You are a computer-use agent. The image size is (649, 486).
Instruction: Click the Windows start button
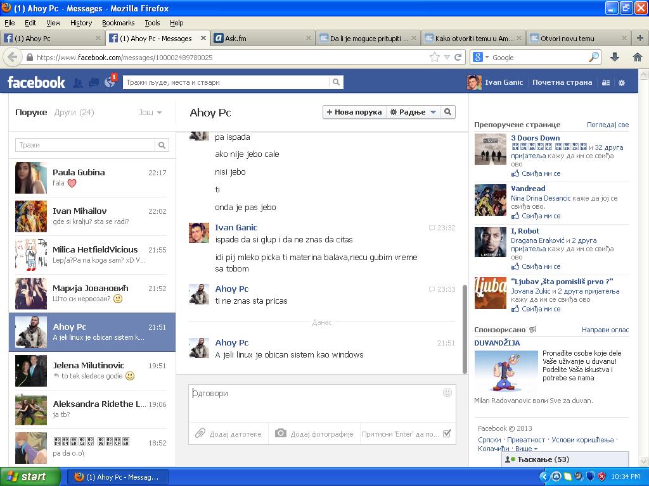(x=29, y=477)
